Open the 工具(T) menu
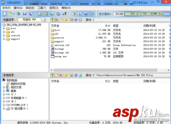Screen dimensions: 171x124 coord(42,8)
